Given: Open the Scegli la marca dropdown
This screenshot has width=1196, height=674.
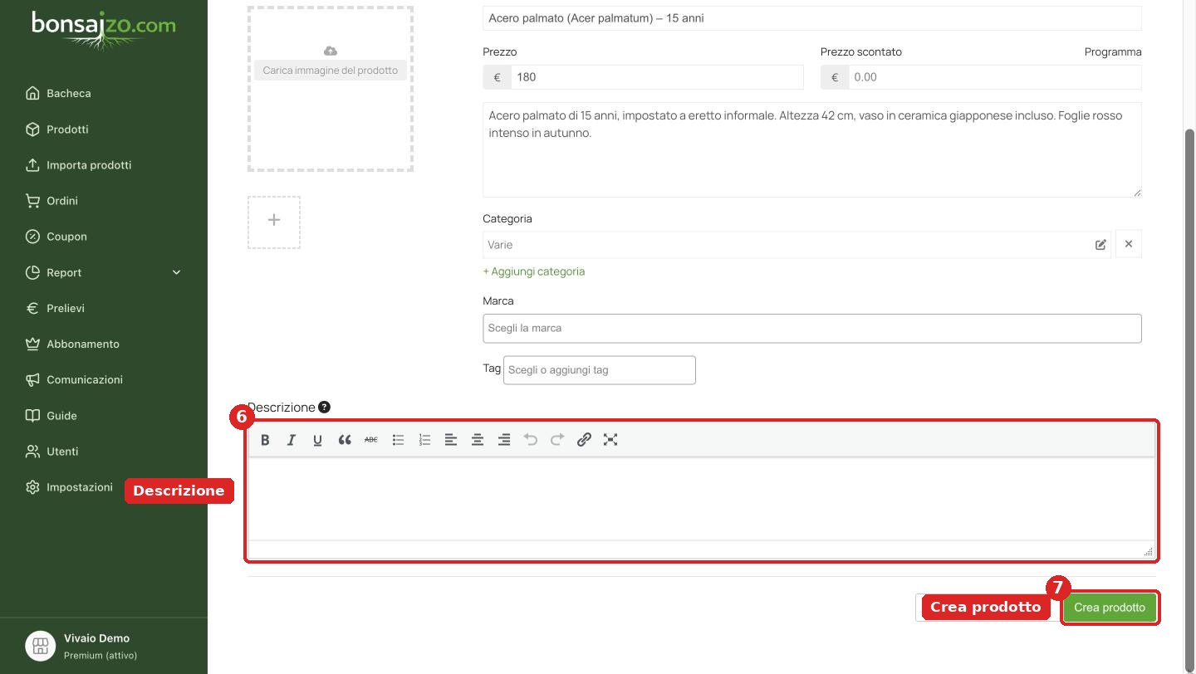Looking at the screenshot, I should click(x=812, y=328).
